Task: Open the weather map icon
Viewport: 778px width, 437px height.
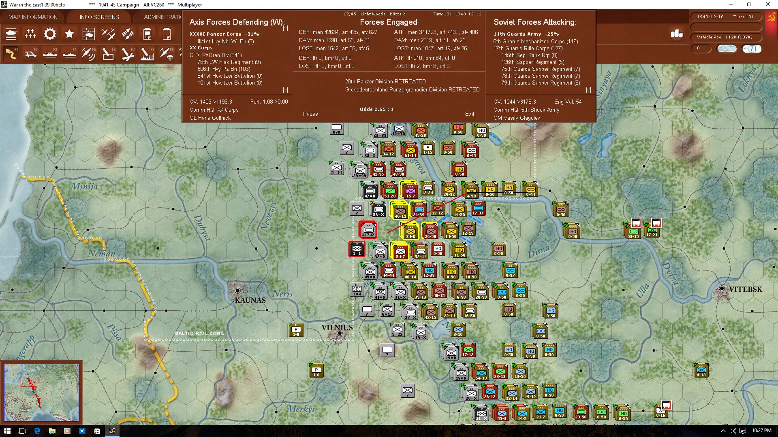Action: click(88, 34)
